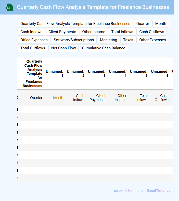
Task: Select the Cumulative Cash Balance tag
Action: point(104,48)
